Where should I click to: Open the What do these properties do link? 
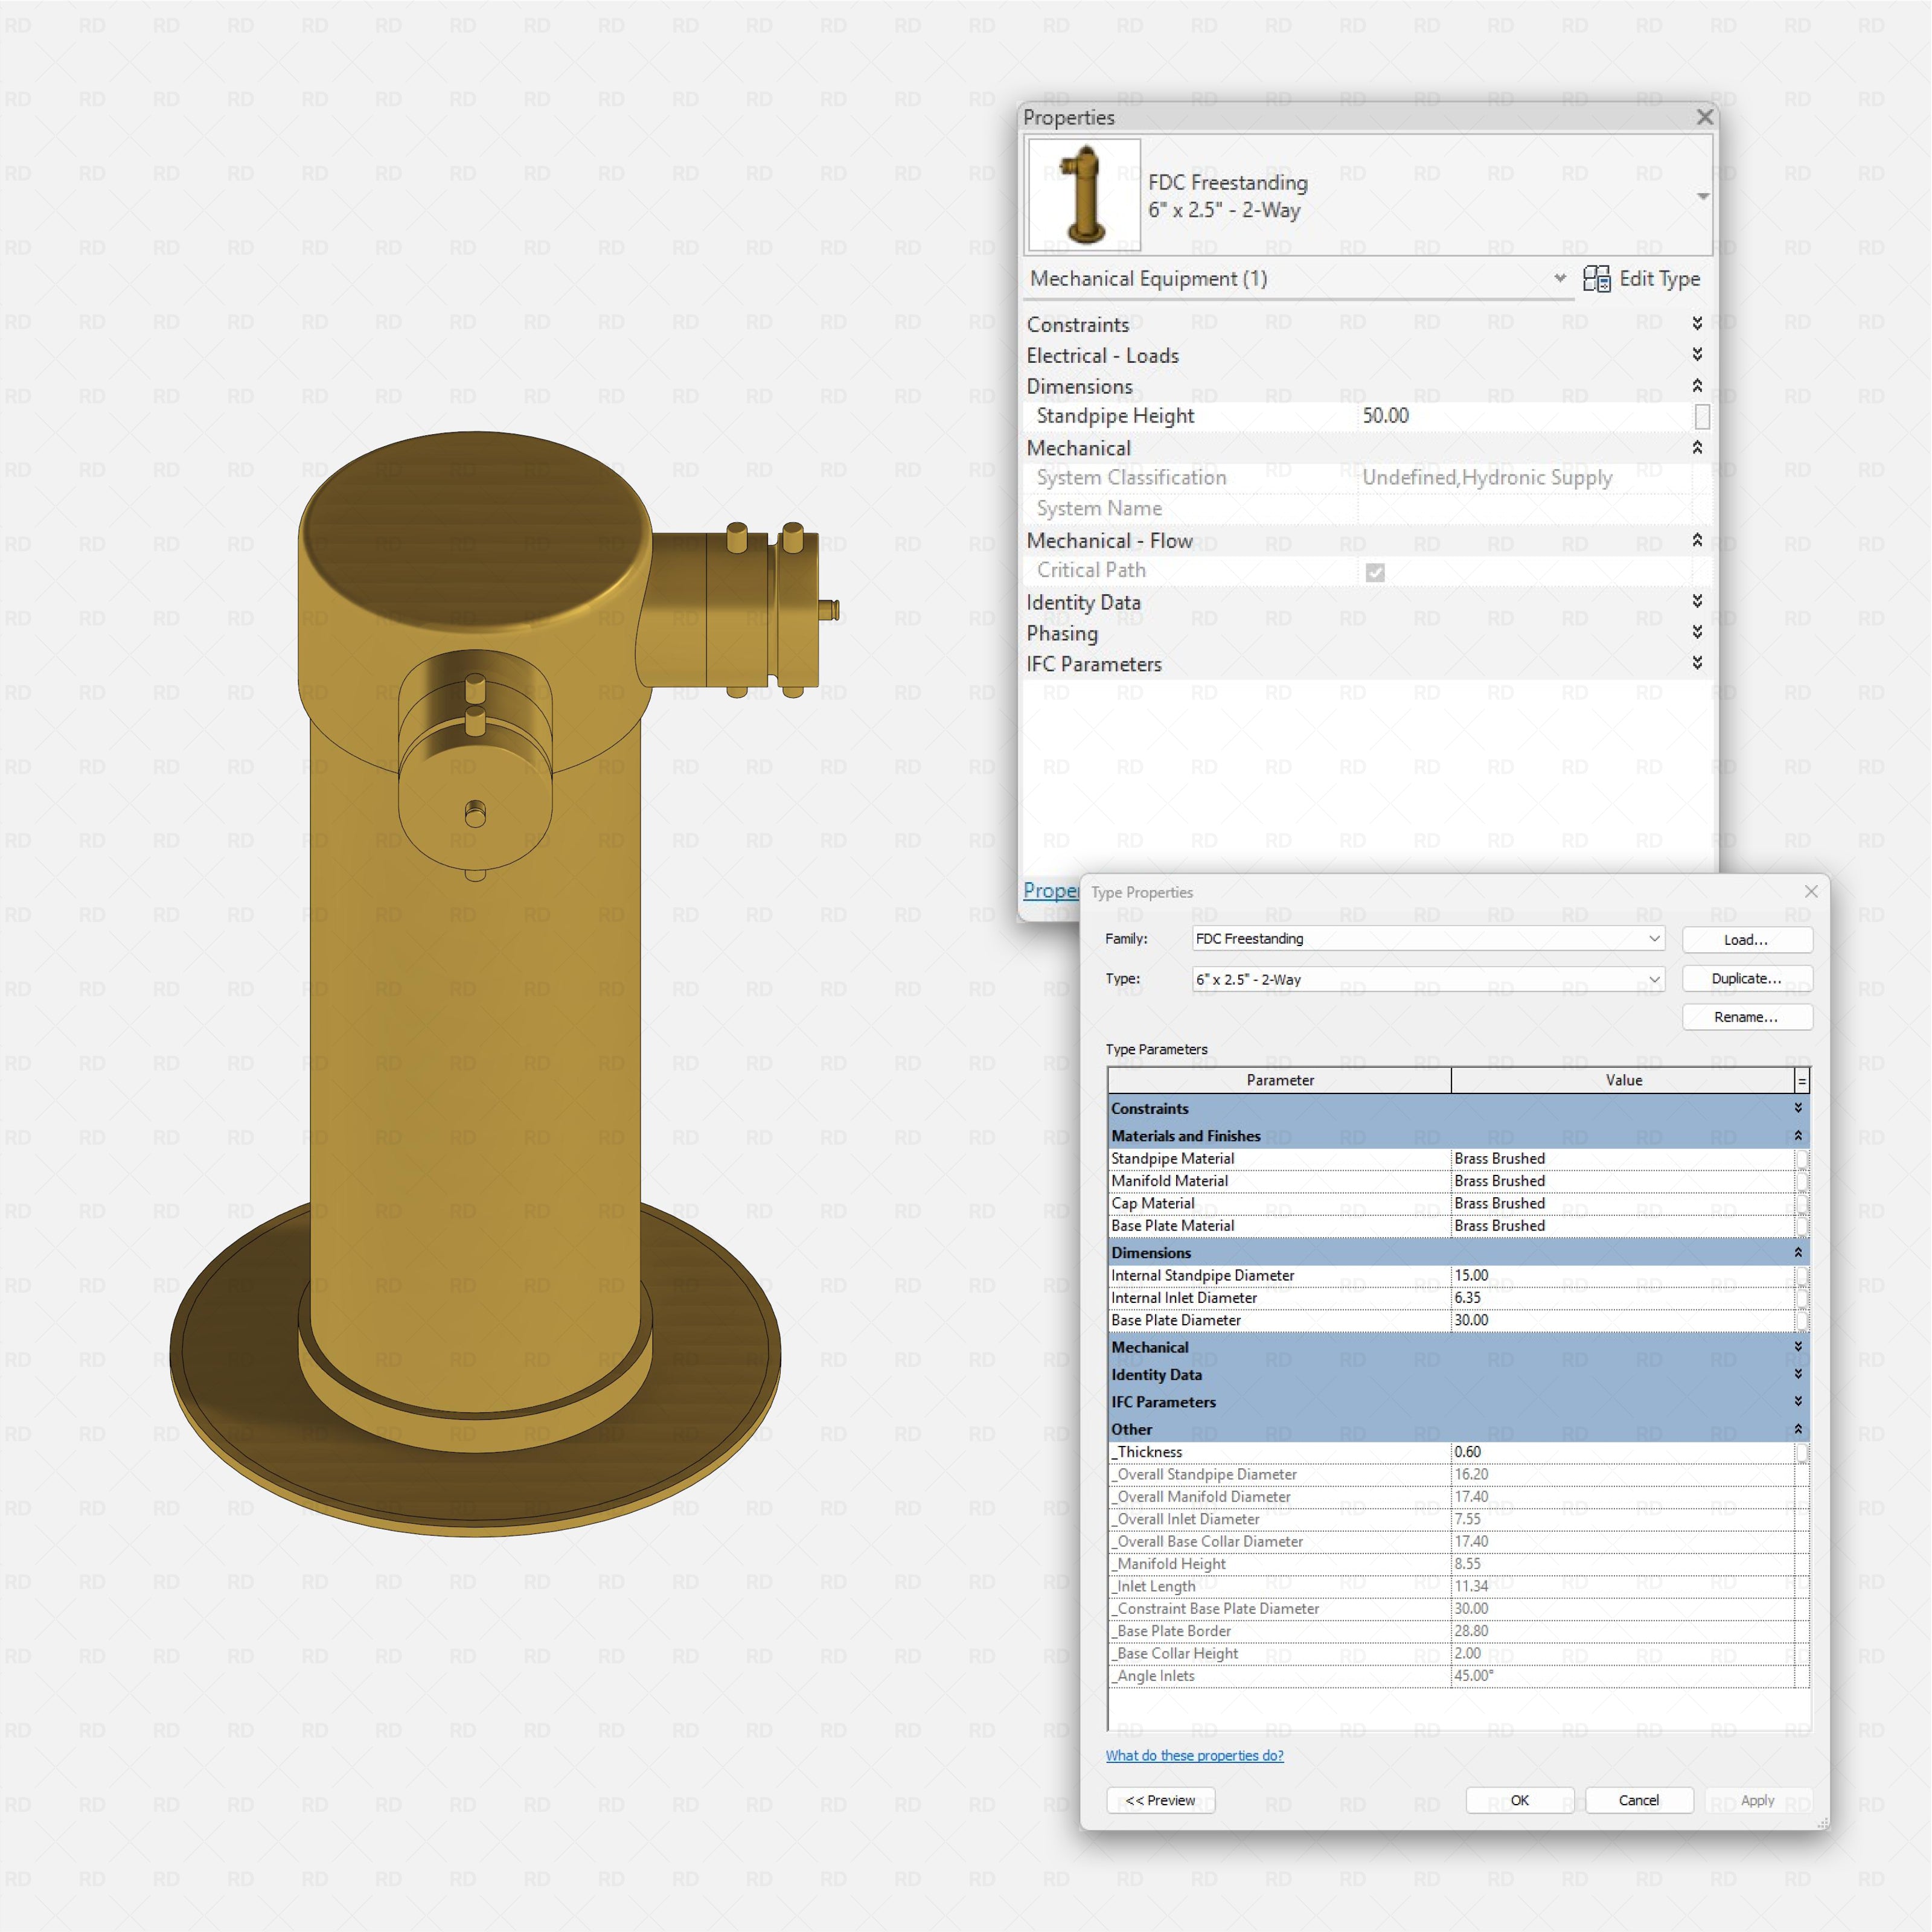1194,1755
